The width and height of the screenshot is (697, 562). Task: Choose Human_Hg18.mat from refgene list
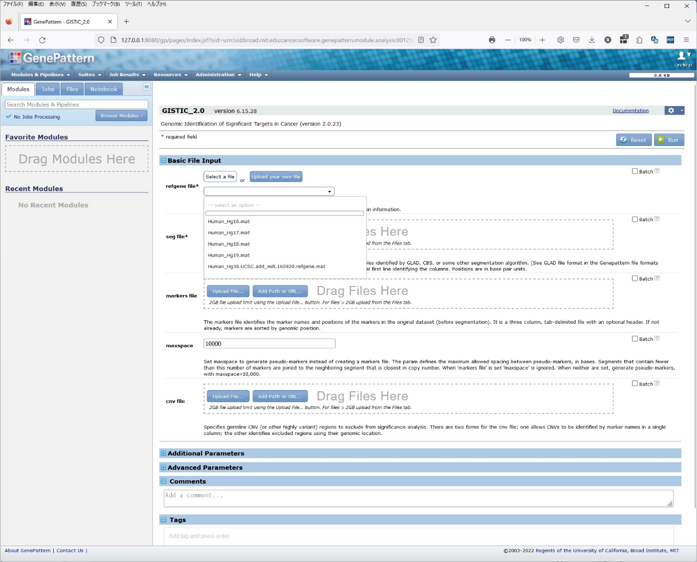click(x=285, y=244)
